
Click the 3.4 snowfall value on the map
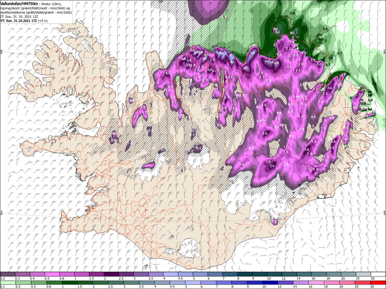pos(188,61)
